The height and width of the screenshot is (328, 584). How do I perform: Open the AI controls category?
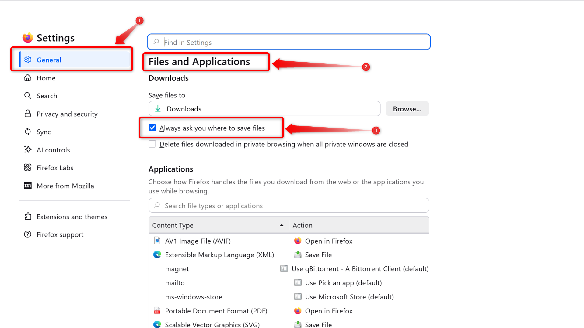(75, 150)
